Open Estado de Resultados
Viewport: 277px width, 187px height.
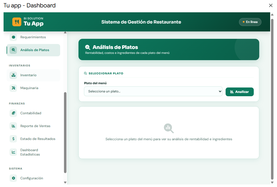click(x=33, y=139)
